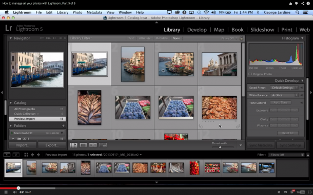Screen dimensions: 313x195
Task: Collapse the Quick Develop panel
Action: click(302, 80)
